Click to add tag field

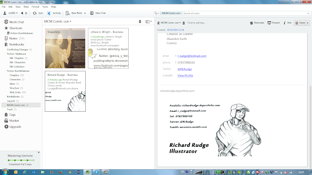[196, 23]
